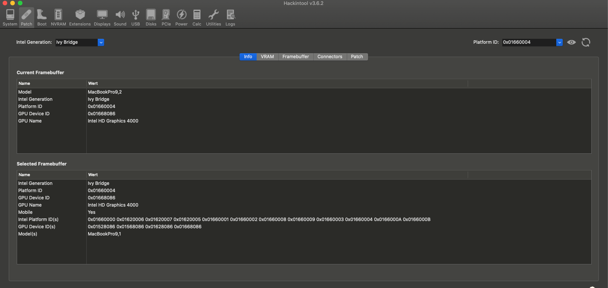Switch to the Connectors tab
Viewport: 608px width, 288px height.
point(330,57)
